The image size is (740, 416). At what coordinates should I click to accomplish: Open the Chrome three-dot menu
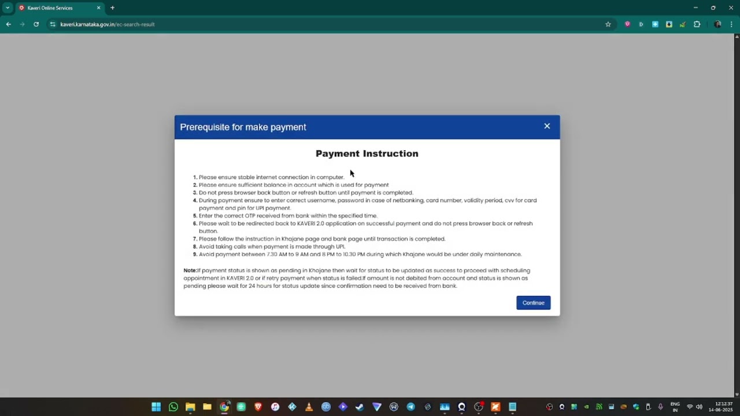click(x=731, y=24)
